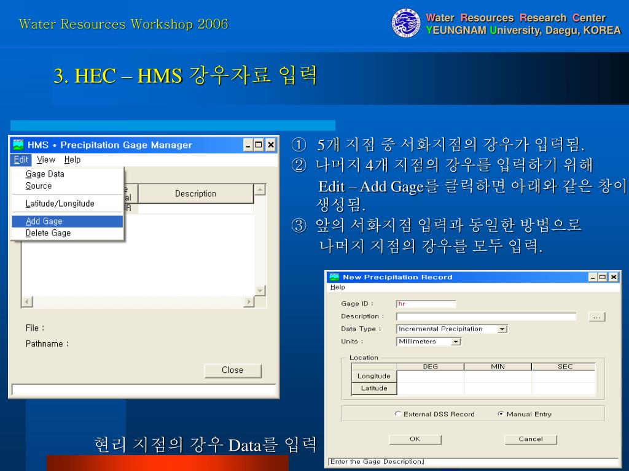Image resolution: width=629 pixels, height=471 pixels.
Task: Click OK button in New Precipitation Record
Action: (x=415, y=439)
